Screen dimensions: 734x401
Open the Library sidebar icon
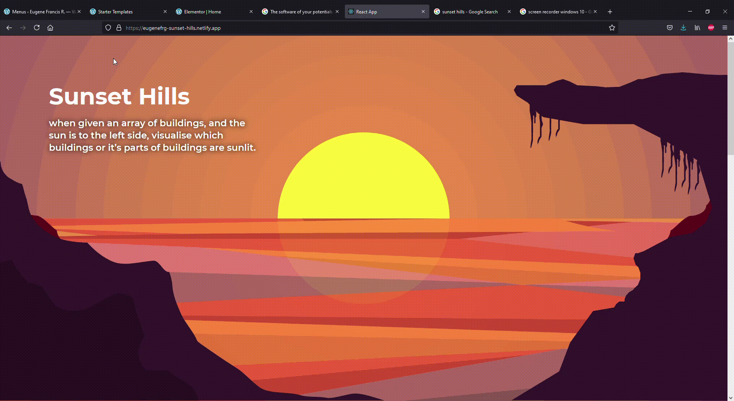click(x=697, y=28)
